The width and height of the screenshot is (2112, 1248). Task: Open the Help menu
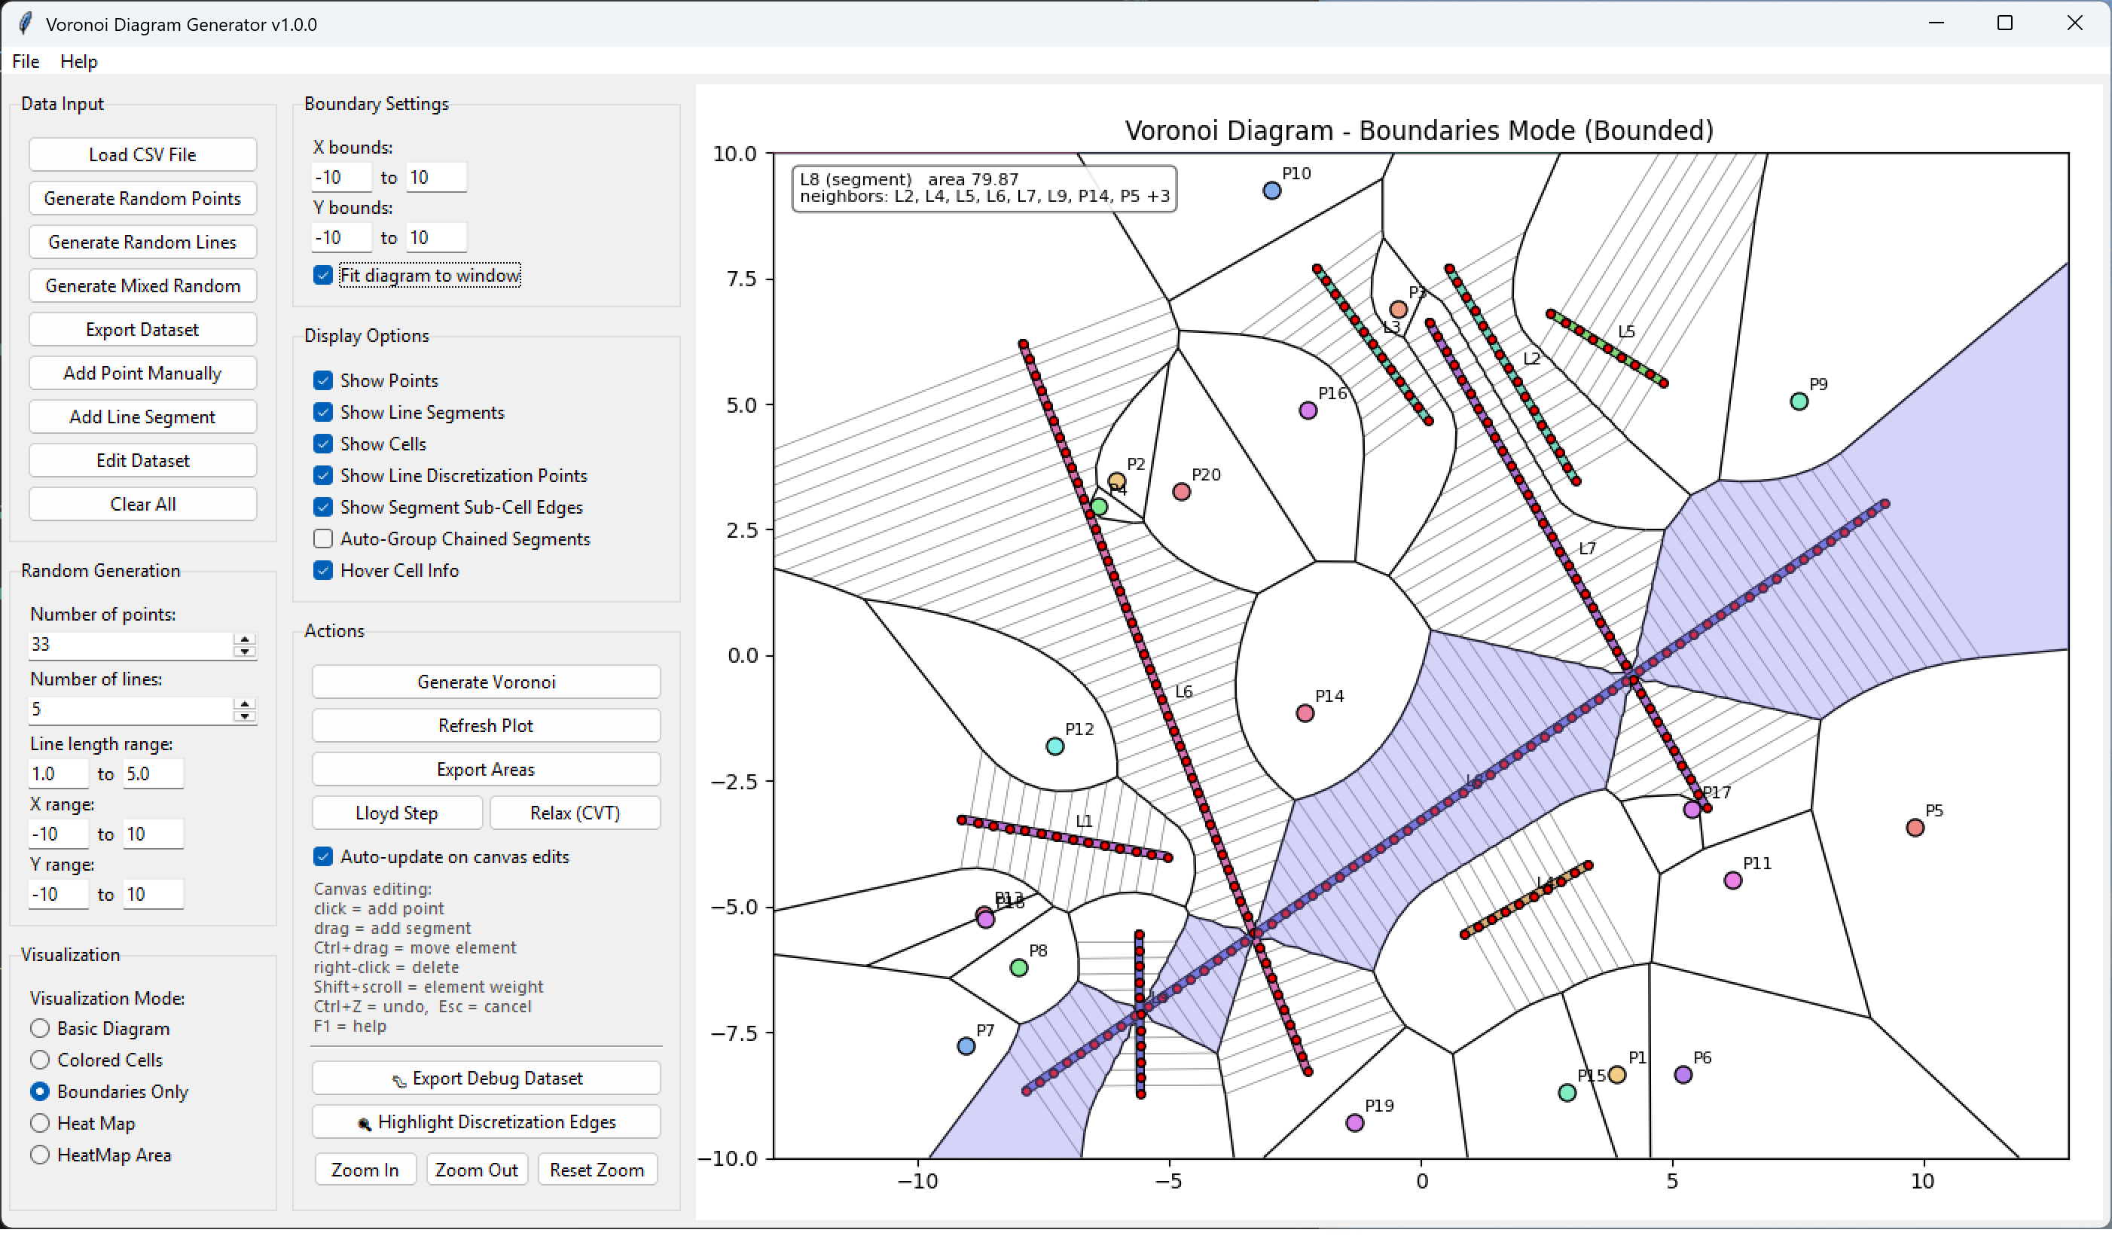(x=79, y=62)
